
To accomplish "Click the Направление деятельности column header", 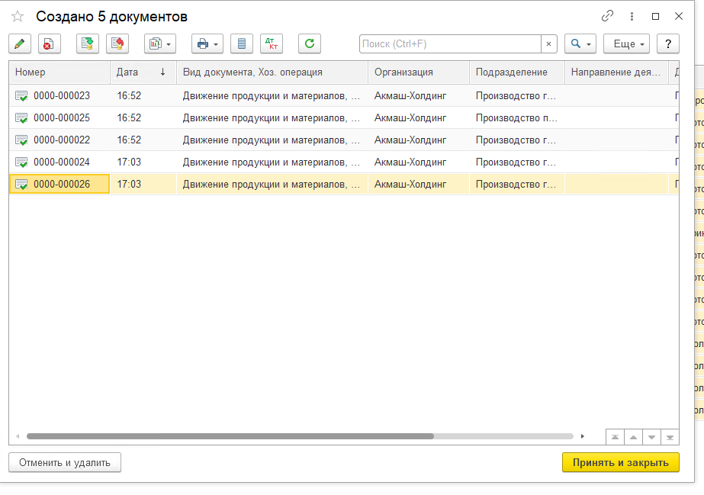I will [x=616, y=72].
